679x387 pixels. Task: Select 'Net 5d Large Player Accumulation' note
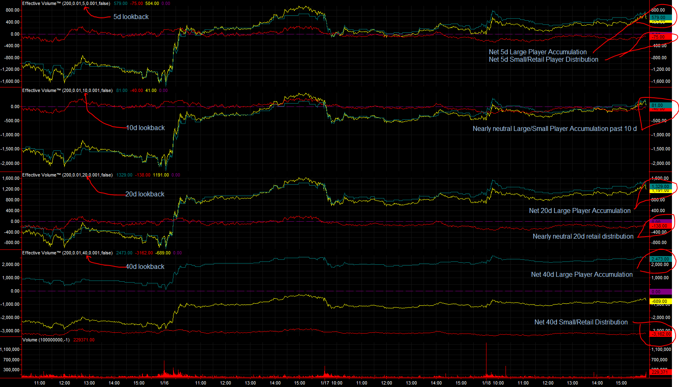(537, 52)
